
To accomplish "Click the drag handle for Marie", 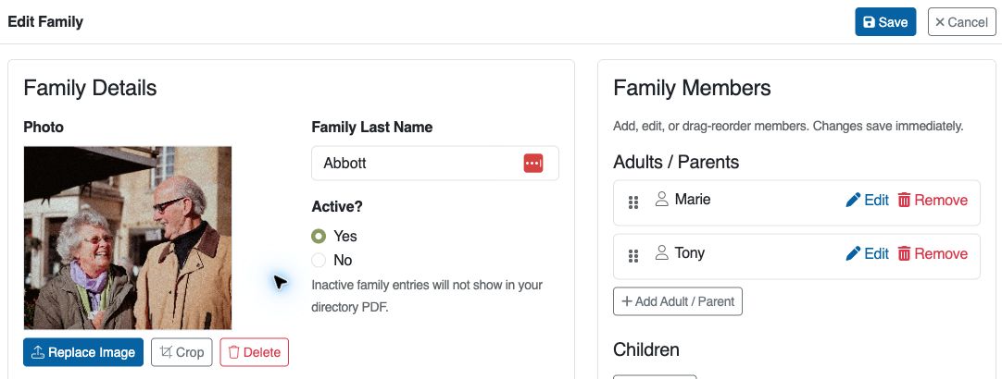I will click(633, 202).
